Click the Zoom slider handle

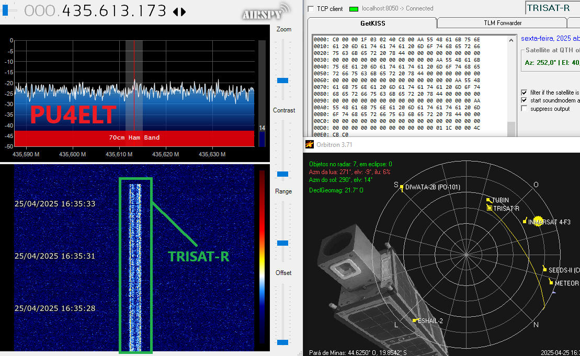click(x=283, y=81)
